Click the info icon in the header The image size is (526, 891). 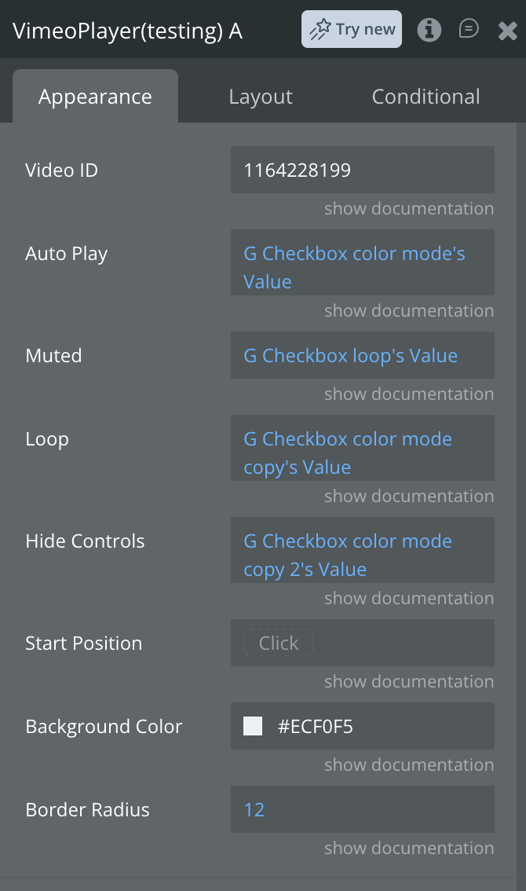click(x=429, y=30)
